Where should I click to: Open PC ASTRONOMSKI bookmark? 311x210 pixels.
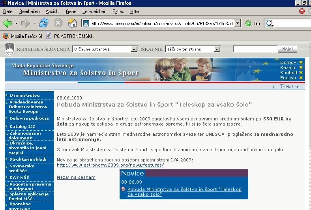tap(72, 36)
